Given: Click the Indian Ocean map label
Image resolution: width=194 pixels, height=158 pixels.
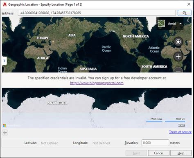Looking at the screenshot, I should 62,70.
